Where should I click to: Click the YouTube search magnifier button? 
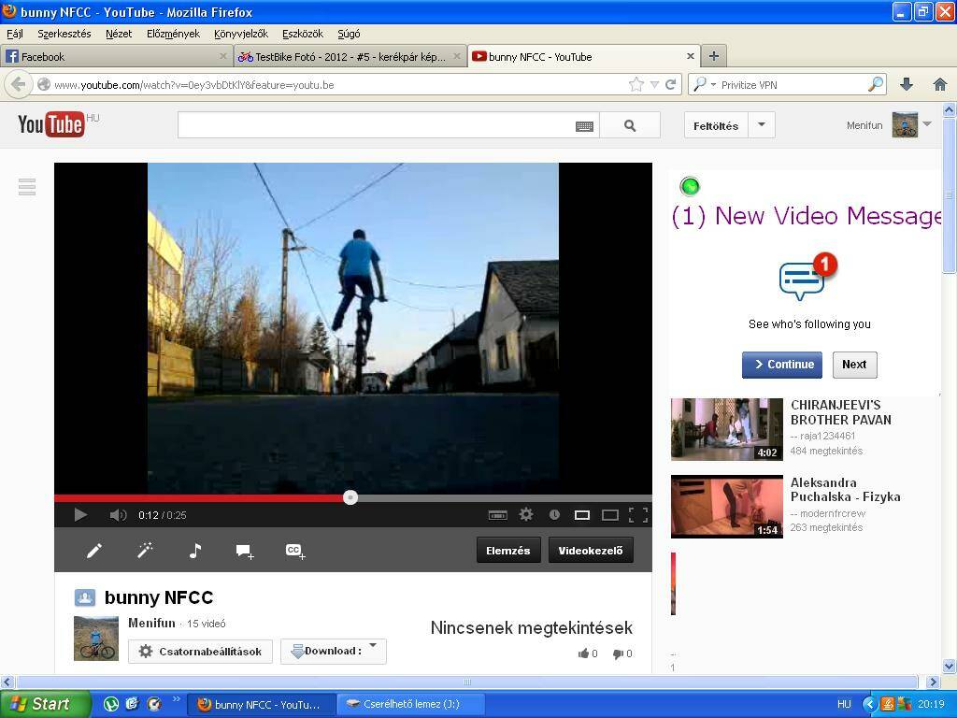tap(630, 125)
